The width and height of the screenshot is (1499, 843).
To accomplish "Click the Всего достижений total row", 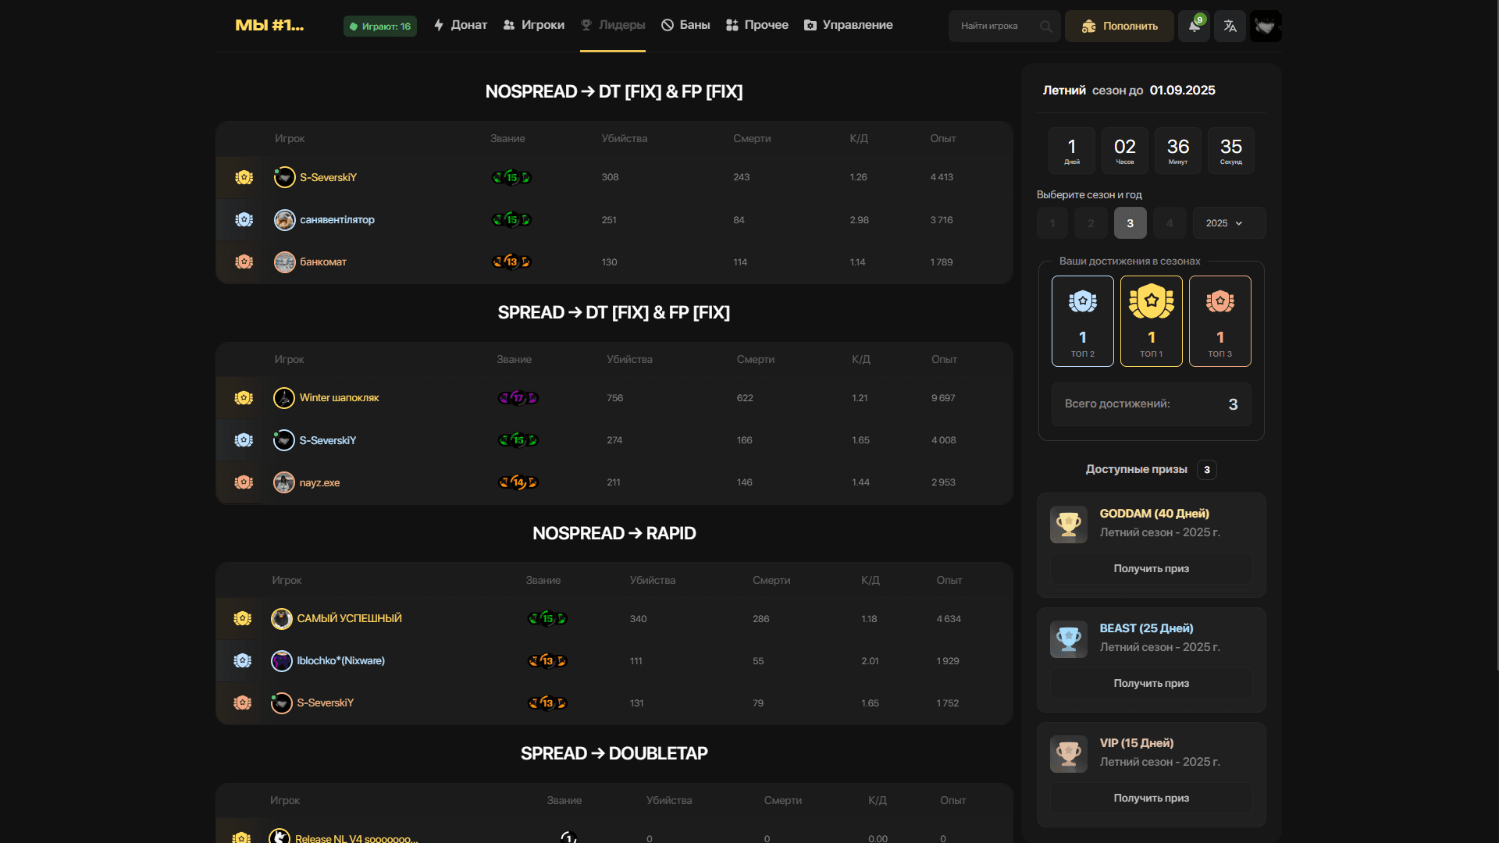I will [x=1152, y=404].
